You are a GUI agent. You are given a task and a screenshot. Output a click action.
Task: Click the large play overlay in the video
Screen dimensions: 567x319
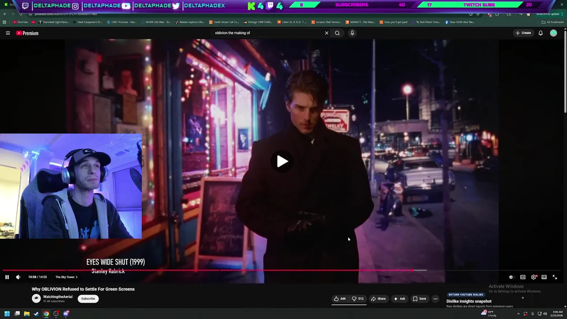(x=282, y=161)
